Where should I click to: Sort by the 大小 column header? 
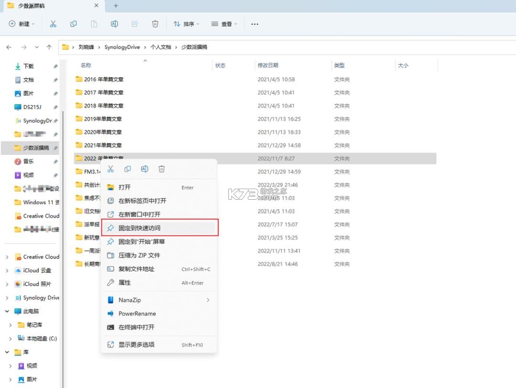pos(403,65)
